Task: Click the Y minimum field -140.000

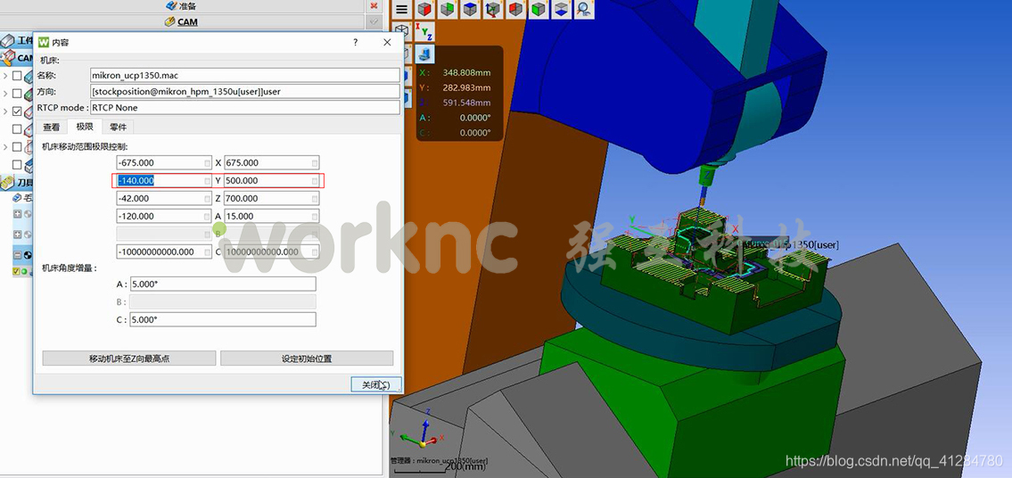Action: 164,181
